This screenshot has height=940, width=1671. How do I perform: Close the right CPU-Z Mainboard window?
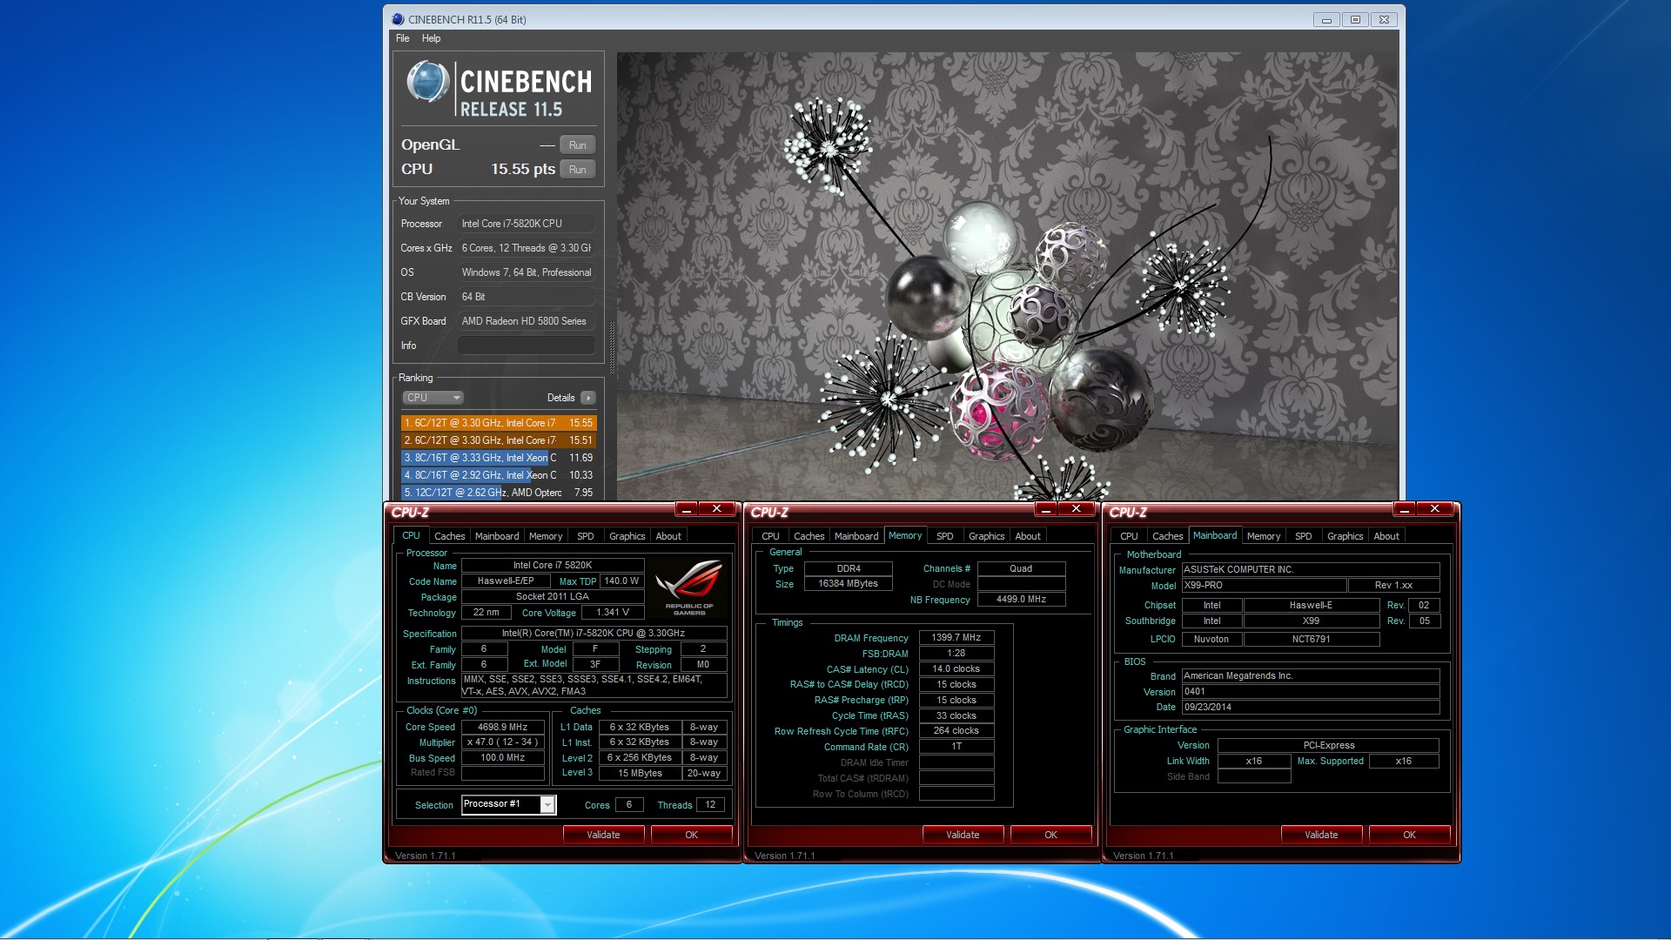[1434, 509]
